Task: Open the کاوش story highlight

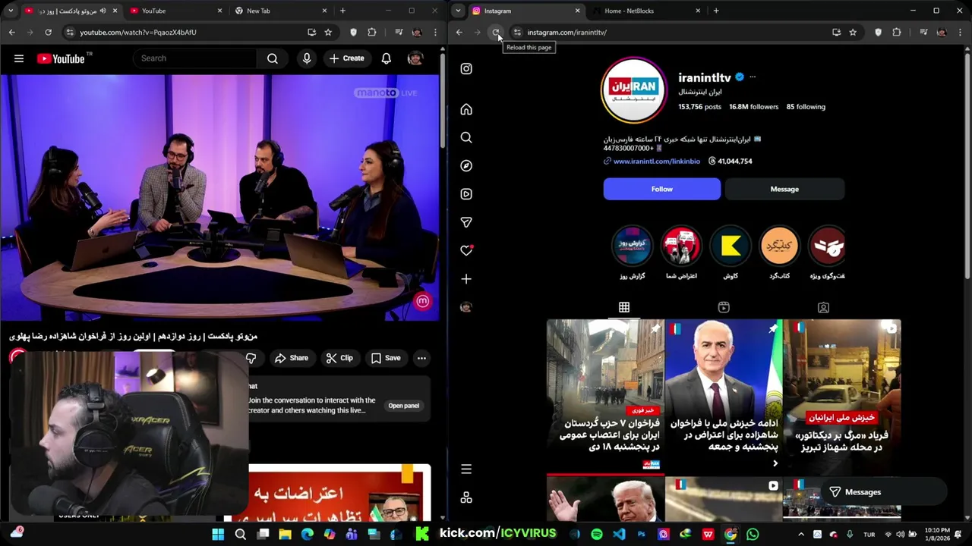Action: (731, 246)
